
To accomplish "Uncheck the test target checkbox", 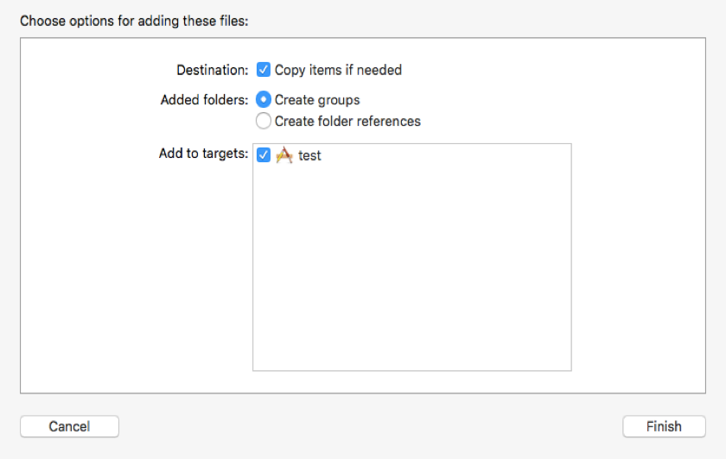I will point(264,156).
